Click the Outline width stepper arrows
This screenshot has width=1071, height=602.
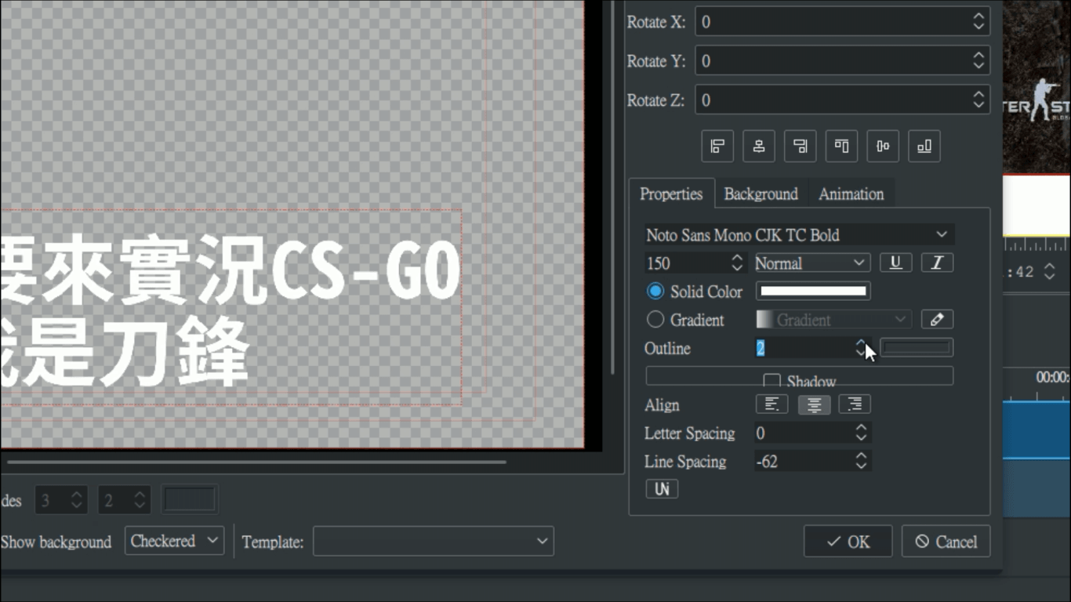861,347
